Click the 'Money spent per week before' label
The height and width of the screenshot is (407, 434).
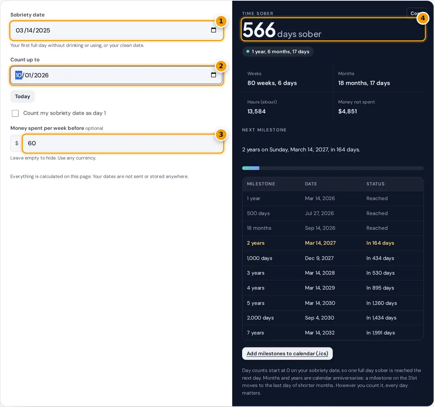point(47,128)
